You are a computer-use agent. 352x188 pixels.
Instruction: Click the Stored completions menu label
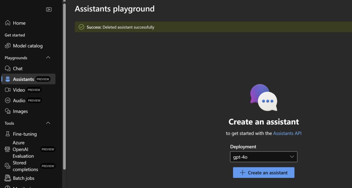(x=25, y=166)
